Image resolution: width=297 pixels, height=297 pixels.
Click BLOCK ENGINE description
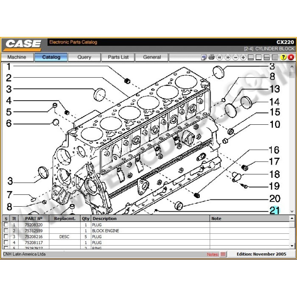click(106, 231)
